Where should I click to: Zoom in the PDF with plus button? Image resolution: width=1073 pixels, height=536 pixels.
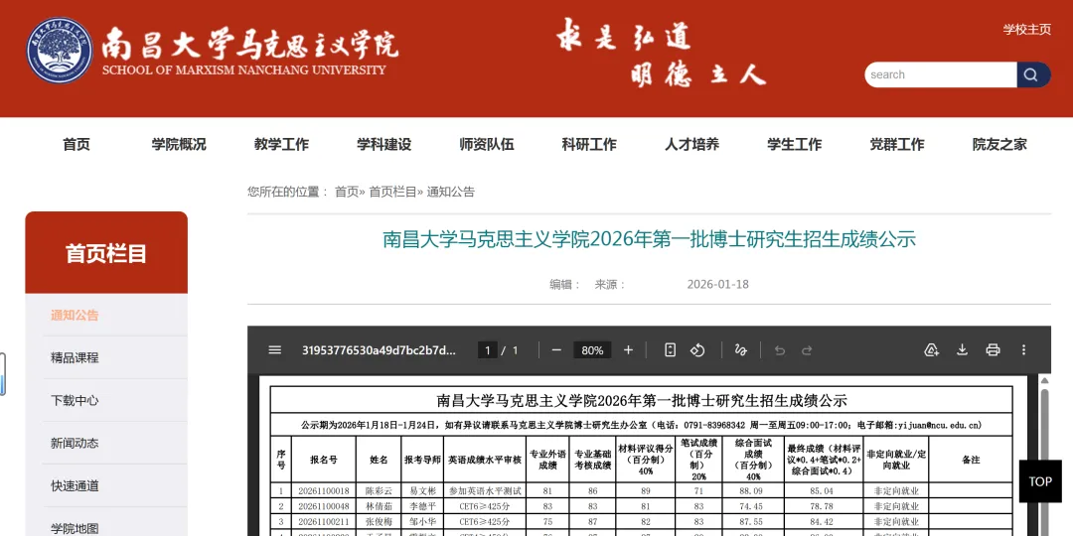click(628, 350)
